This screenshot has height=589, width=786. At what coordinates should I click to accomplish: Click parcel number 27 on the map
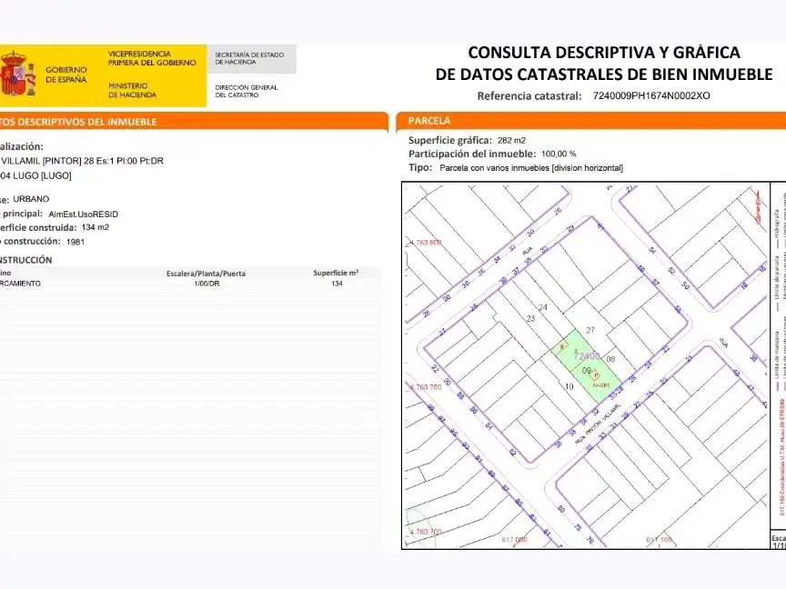click(x=590, y=331)
